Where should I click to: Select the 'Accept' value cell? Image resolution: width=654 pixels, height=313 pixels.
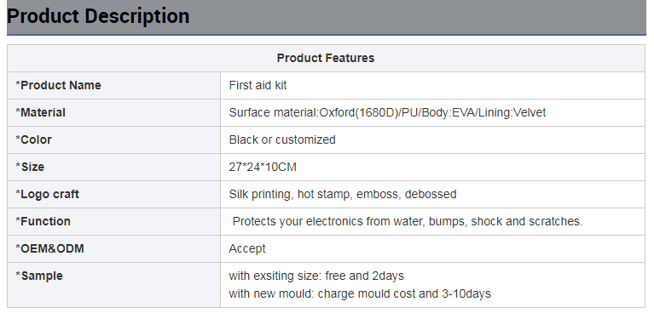click(x=432, y=248)
